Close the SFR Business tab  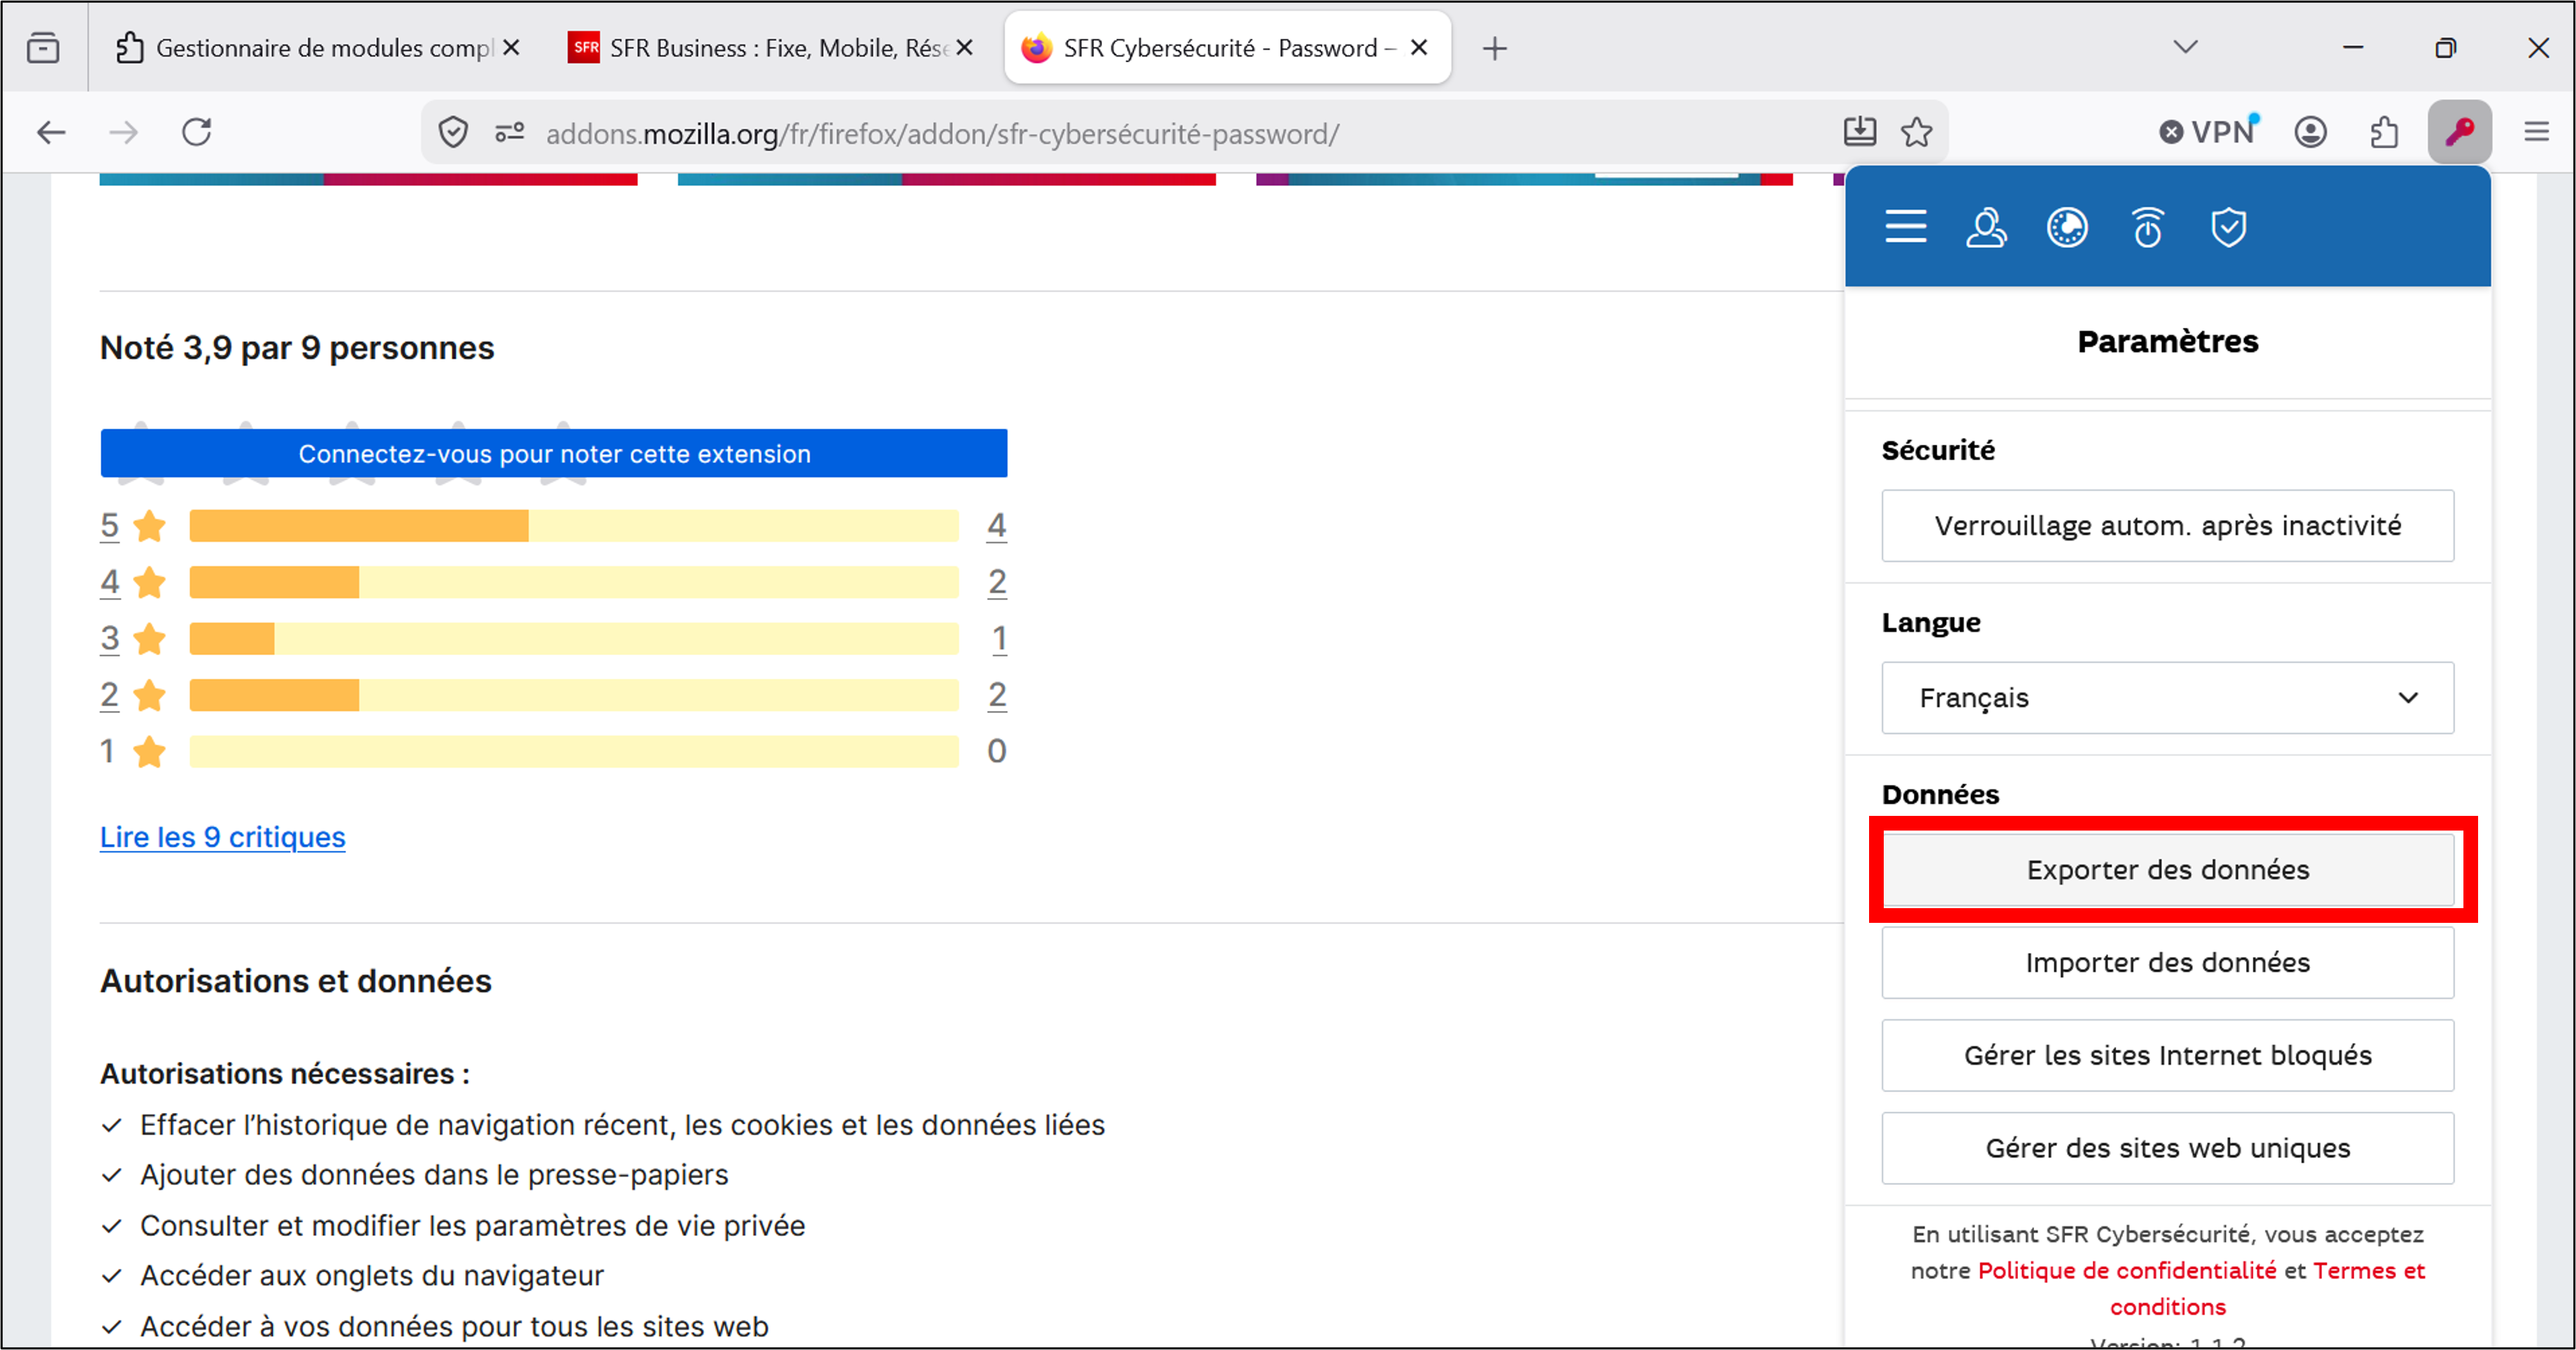(x=964, y=47)
